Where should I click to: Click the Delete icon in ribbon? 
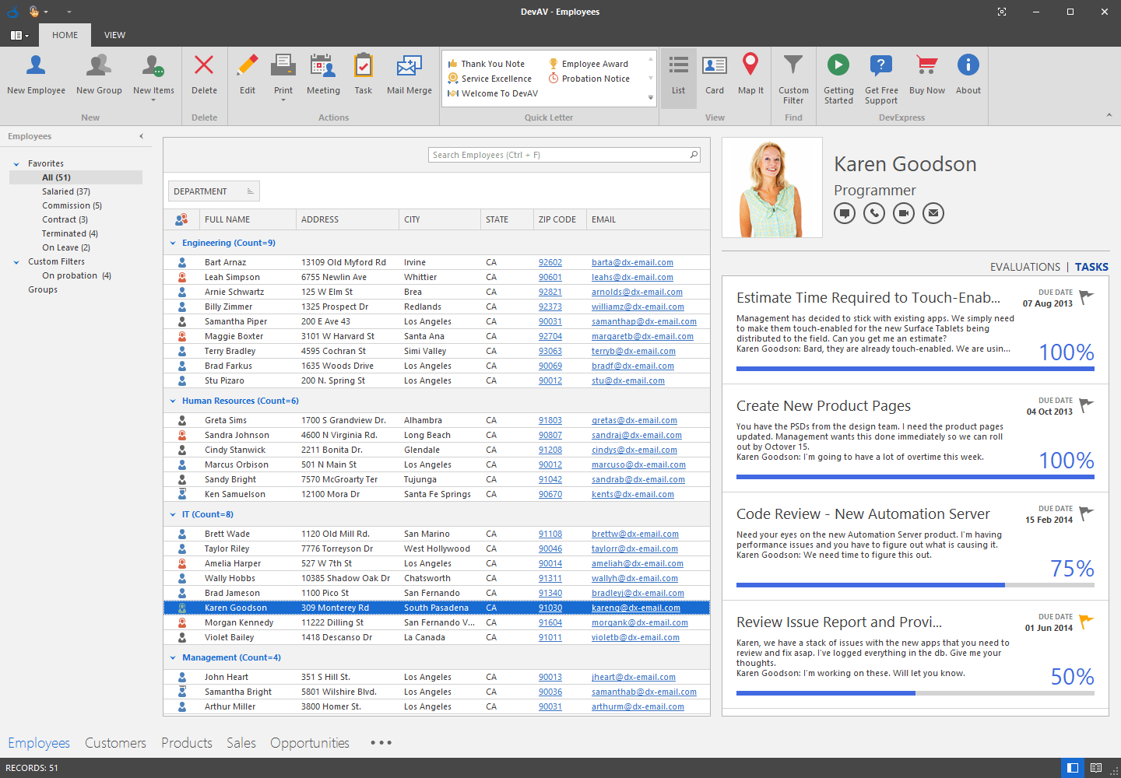(x=204, y=66)
